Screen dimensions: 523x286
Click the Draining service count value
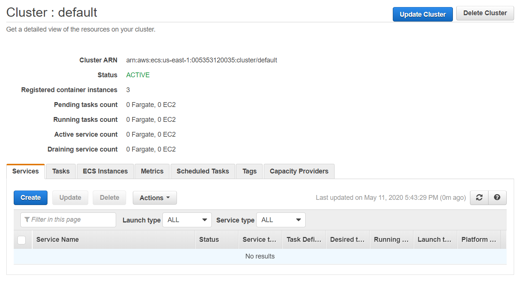click(151, 149)
